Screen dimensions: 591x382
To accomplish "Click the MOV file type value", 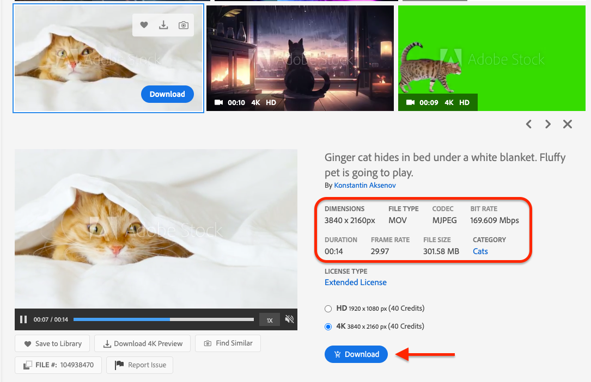I will tap(398, 220).
